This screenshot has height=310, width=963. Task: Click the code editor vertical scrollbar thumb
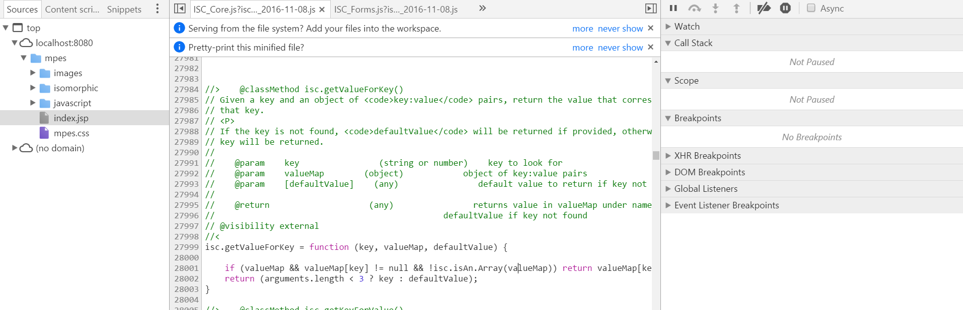point(655,155)
